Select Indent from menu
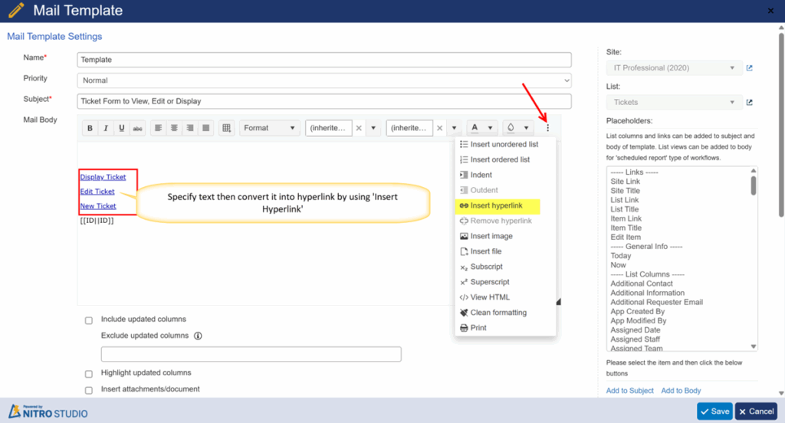Image resolution: width=785 pixels, height=423 pixels. 505,175
